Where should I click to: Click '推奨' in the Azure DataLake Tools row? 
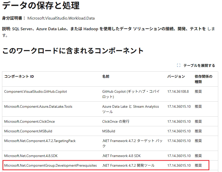(198, 107)
